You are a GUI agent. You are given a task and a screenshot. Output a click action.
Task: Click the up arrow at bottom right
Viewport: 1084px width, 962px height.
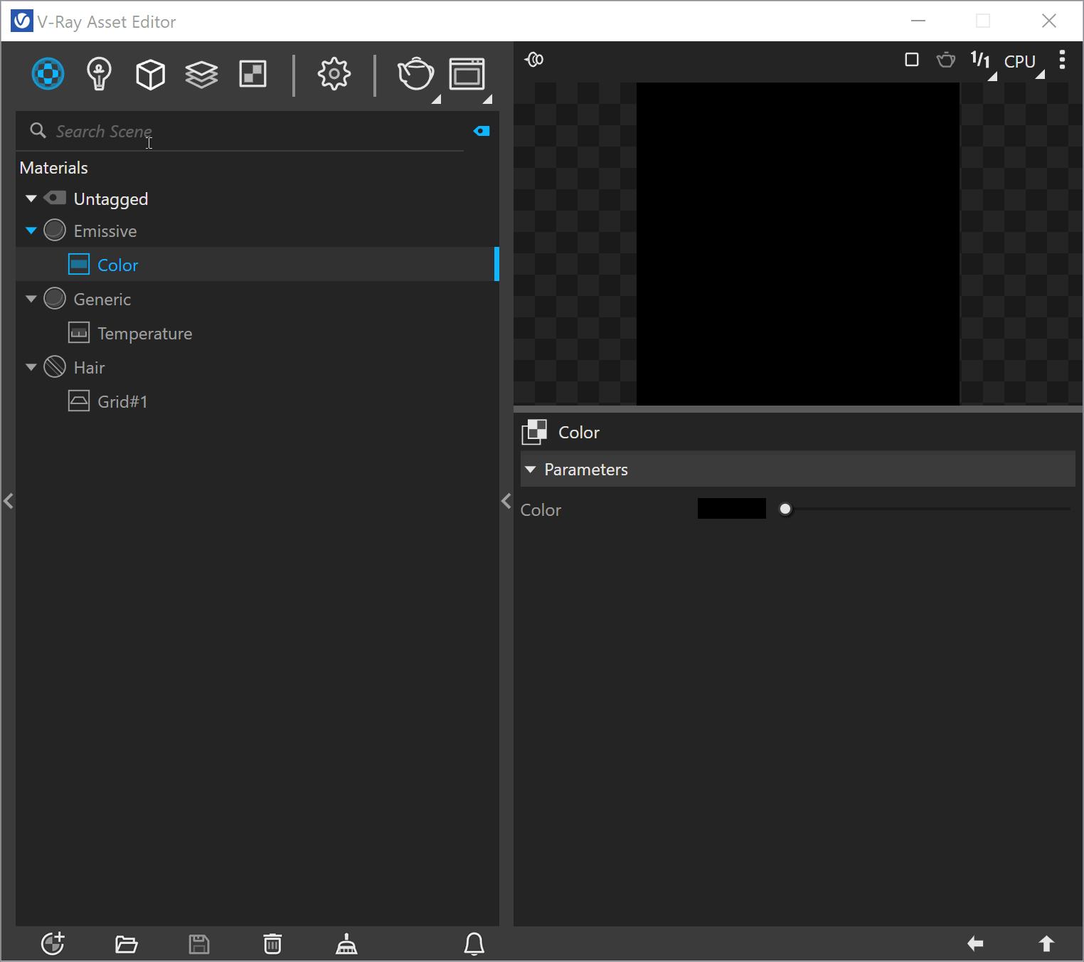pos(1046,944)
